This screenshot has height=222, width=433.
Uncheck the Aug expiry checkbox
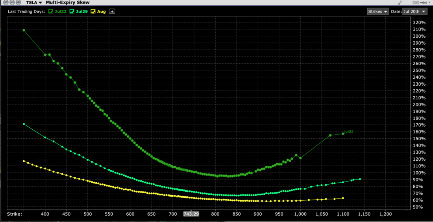(x=93, y=11)
